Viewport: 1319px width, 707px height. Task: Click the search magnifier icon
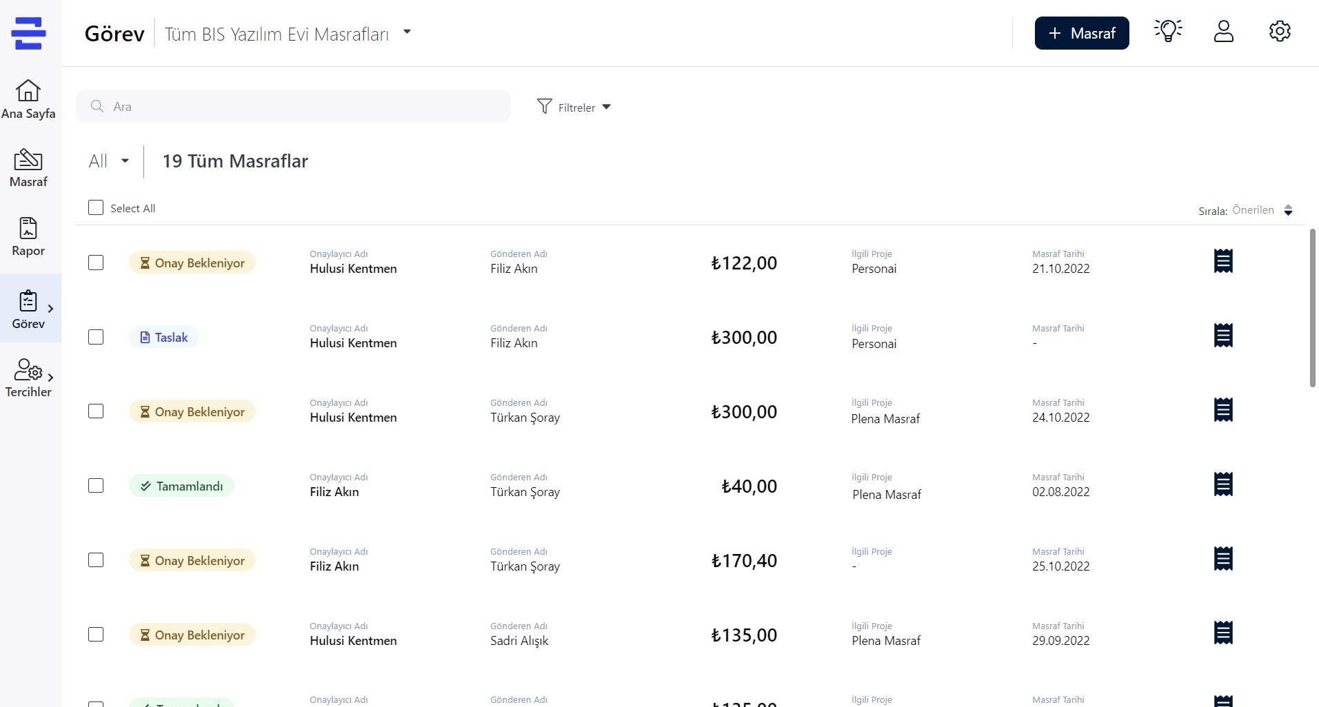tap(97, 106)
